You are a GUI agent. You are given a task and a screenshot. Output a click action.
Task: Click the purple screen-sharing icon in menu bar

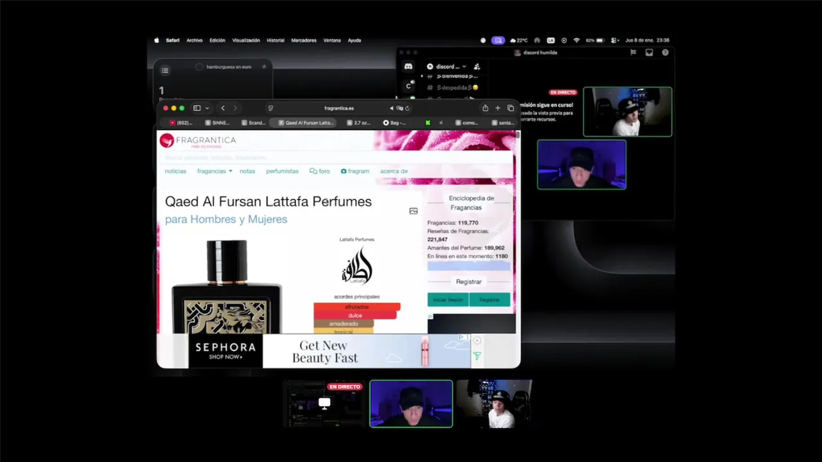[x=498, y=40]
